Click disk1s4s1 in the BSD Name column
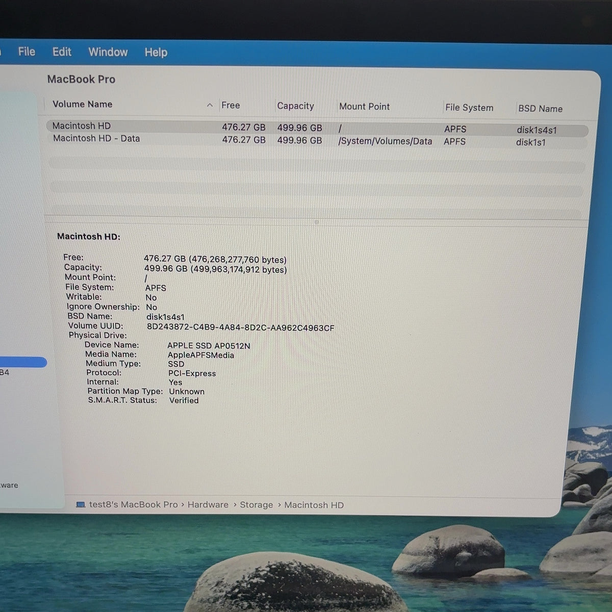Viewport: 612px width, 612px height. (537, 130)
